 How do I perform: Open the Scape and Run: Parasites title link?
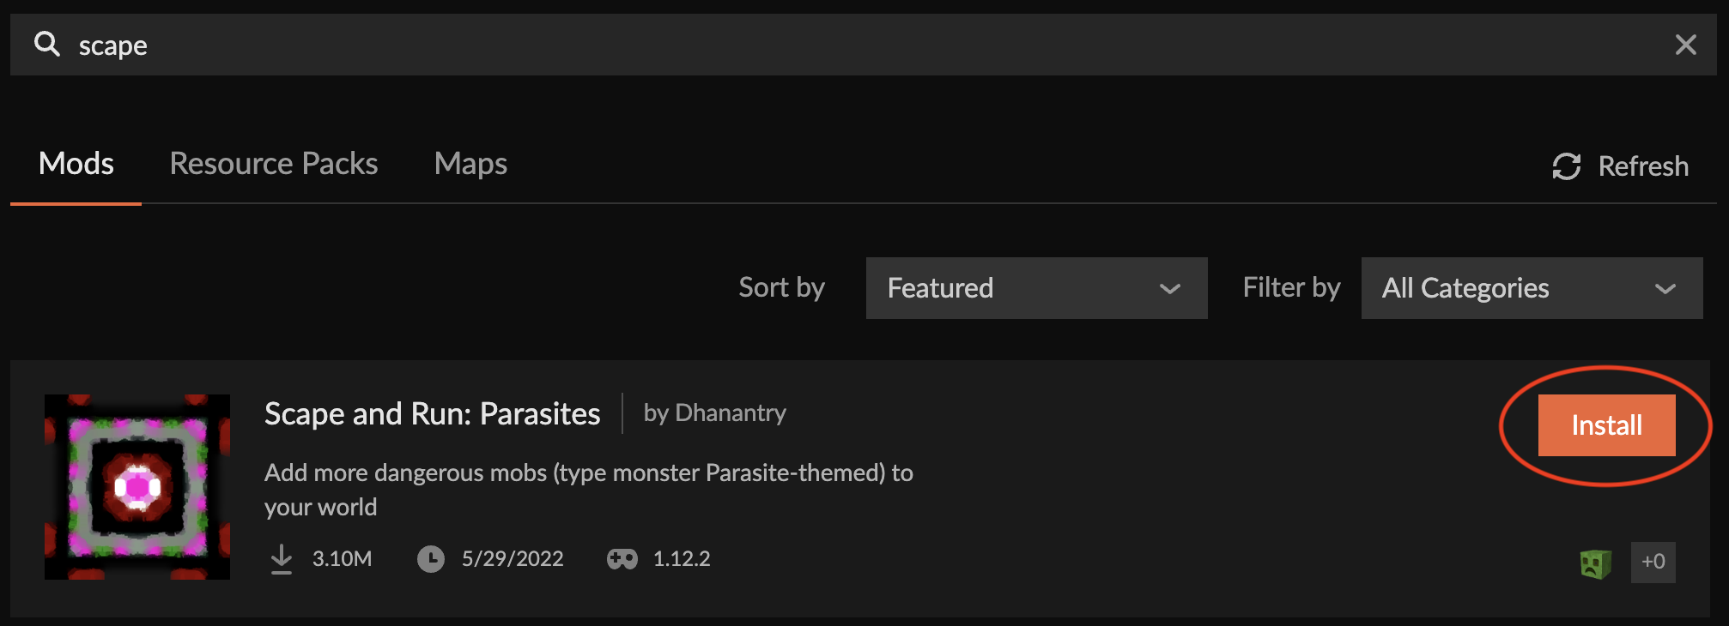click(x=432, y=414)
